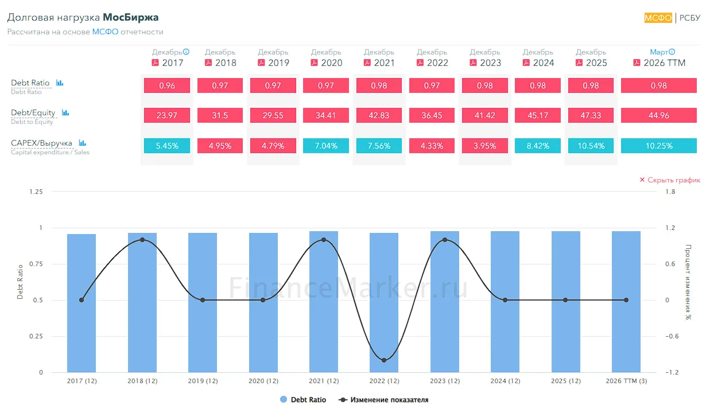Open PDF report icon for 2022

pyautogui.click(x=420, y=63)
